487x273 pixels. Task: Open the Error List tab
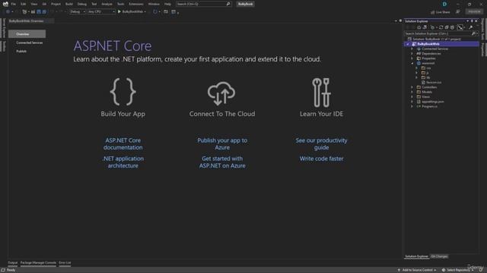click(x=65, y=263)
